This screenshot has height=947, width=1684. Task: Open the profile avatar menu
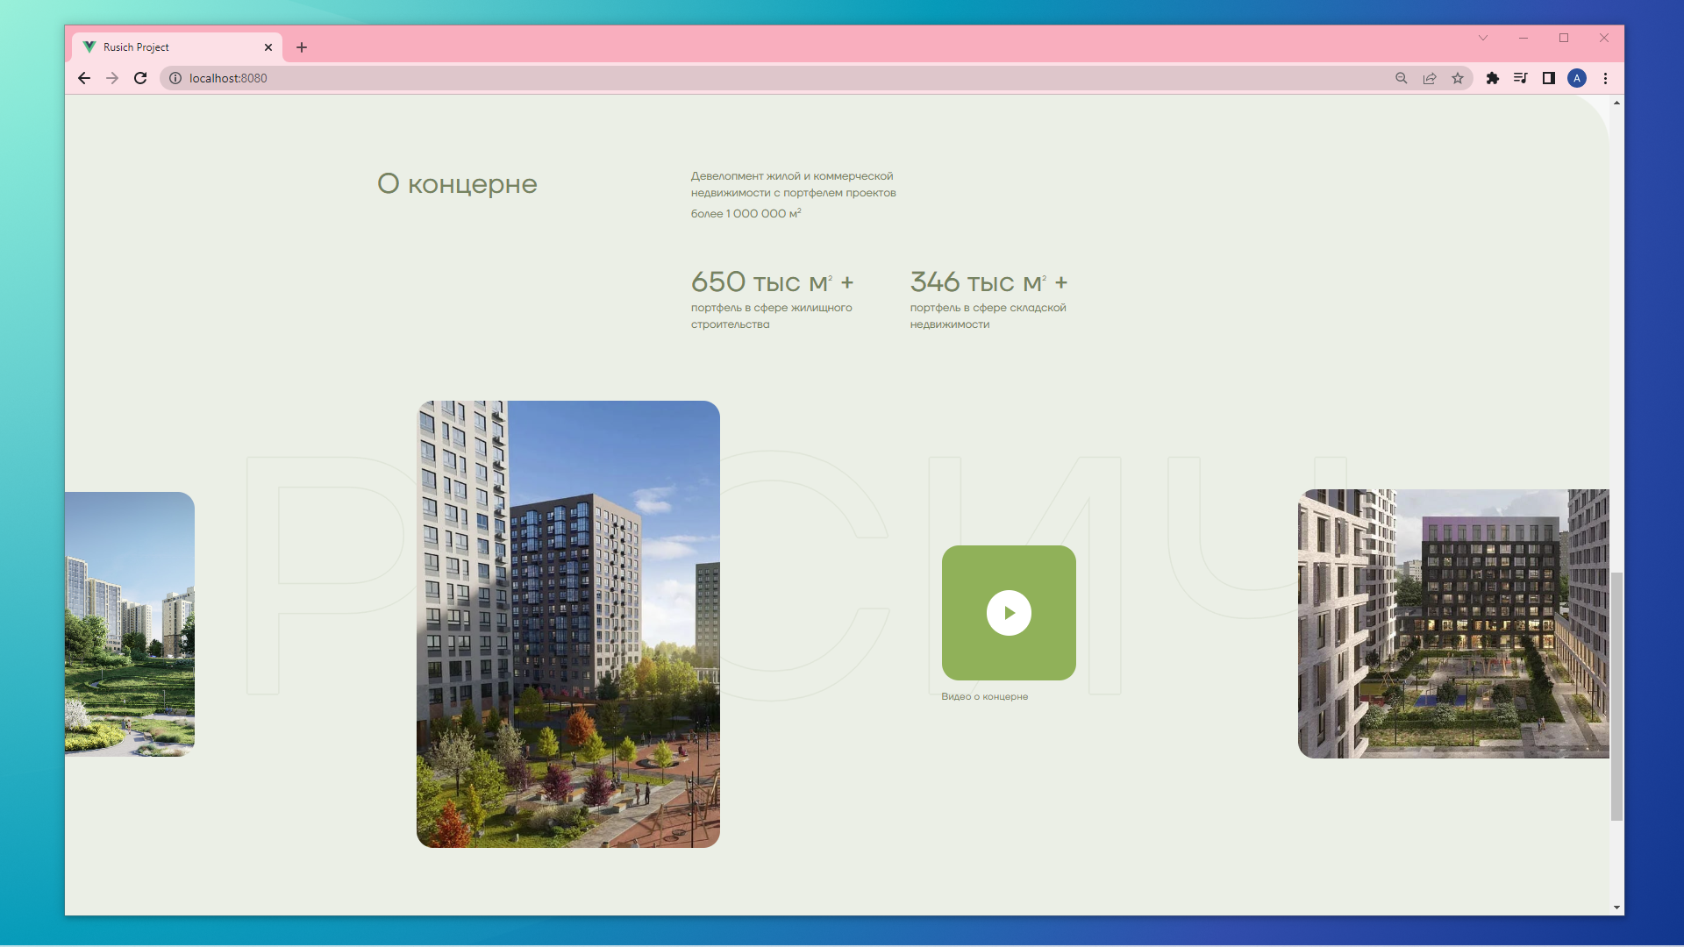(1577, 78)
